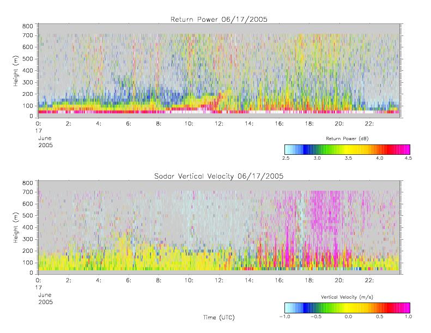Click the 300 height tick on Vertical Velocity plot
This screenshot has width=431, height=333.
pyautogui.click(x=27, y=239)
